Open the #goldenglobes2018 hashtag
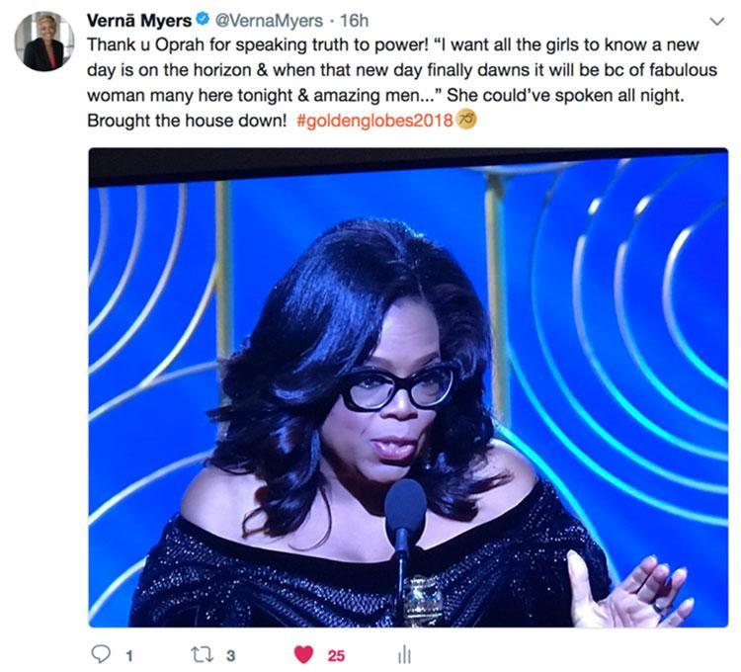 click(x=375, y=121)
